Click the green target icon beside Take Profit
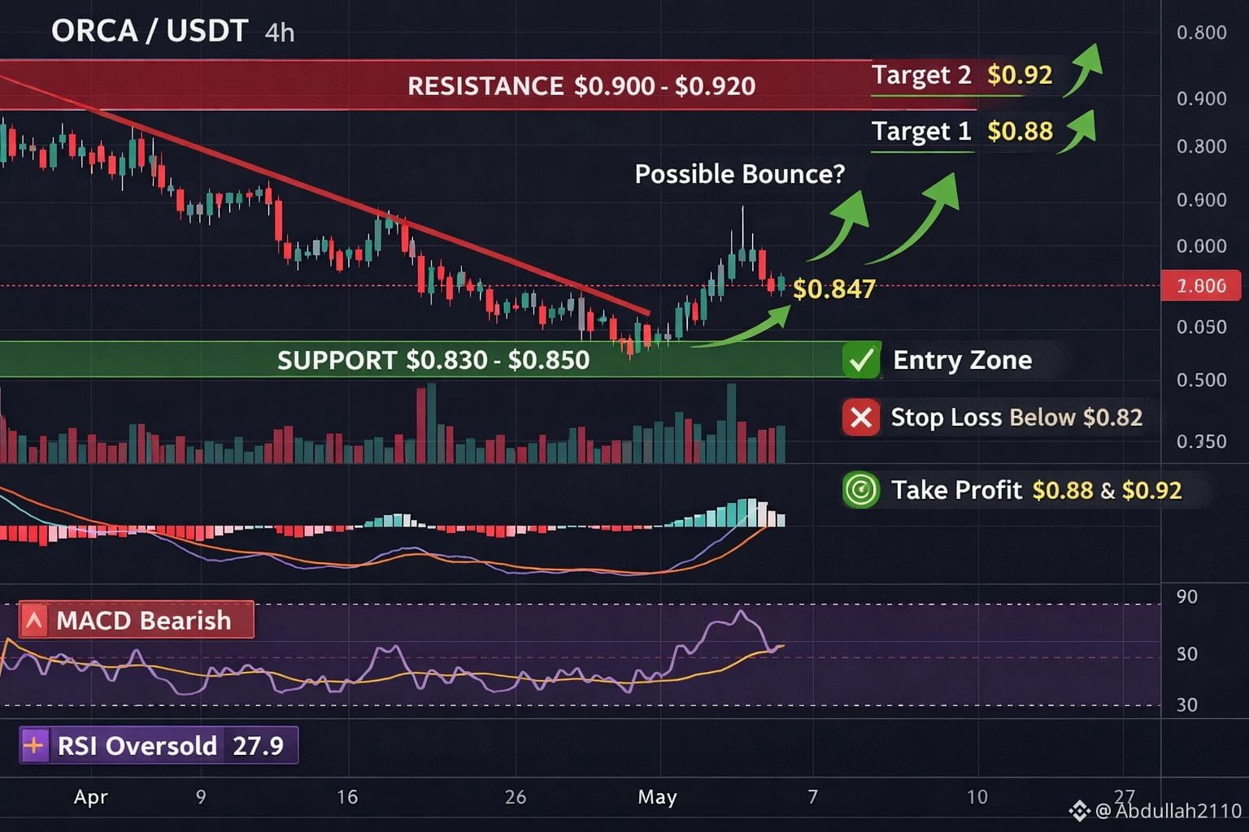Screen dimensions: 1249x832 pos(861,490)
